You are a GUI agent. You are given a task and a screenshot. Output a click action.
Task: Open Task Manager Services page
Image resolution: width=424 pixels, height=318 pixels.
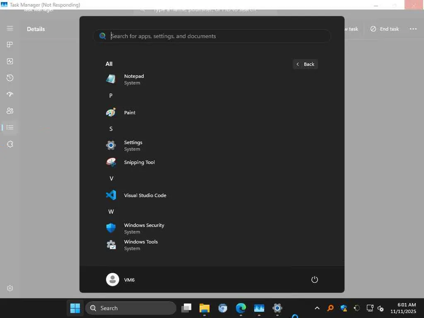point(10,144)
